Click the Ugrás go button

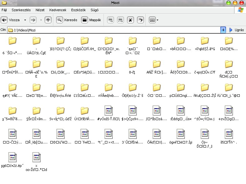(x=236, y=30)
